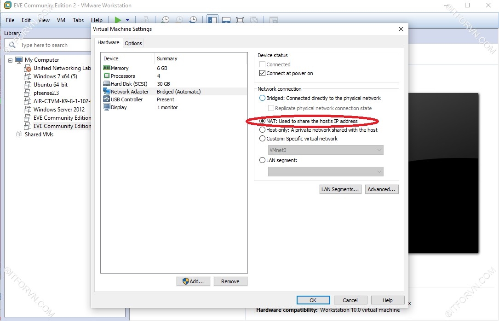Toggle the Connect at power on checkbox
The image size is (499, 321).
(x=263, y=73)
